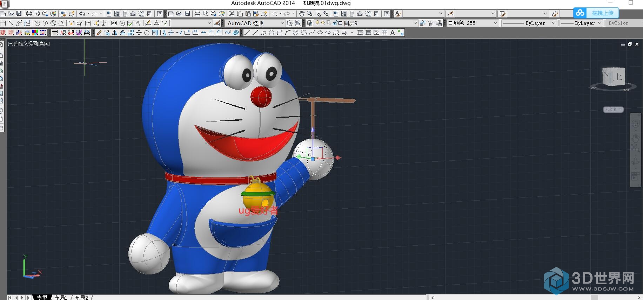Switch to the 布局1 tab
This screenshot has width=643, height=300.
(x=61, y=297)
